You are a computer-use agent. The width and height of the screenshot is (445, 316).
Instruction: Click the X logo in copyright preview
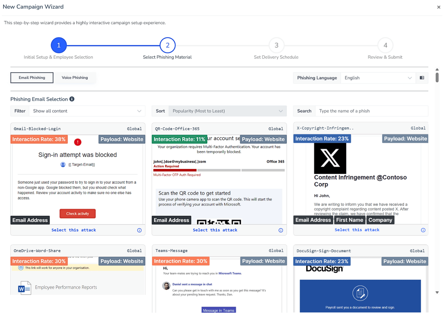point(330,158)
